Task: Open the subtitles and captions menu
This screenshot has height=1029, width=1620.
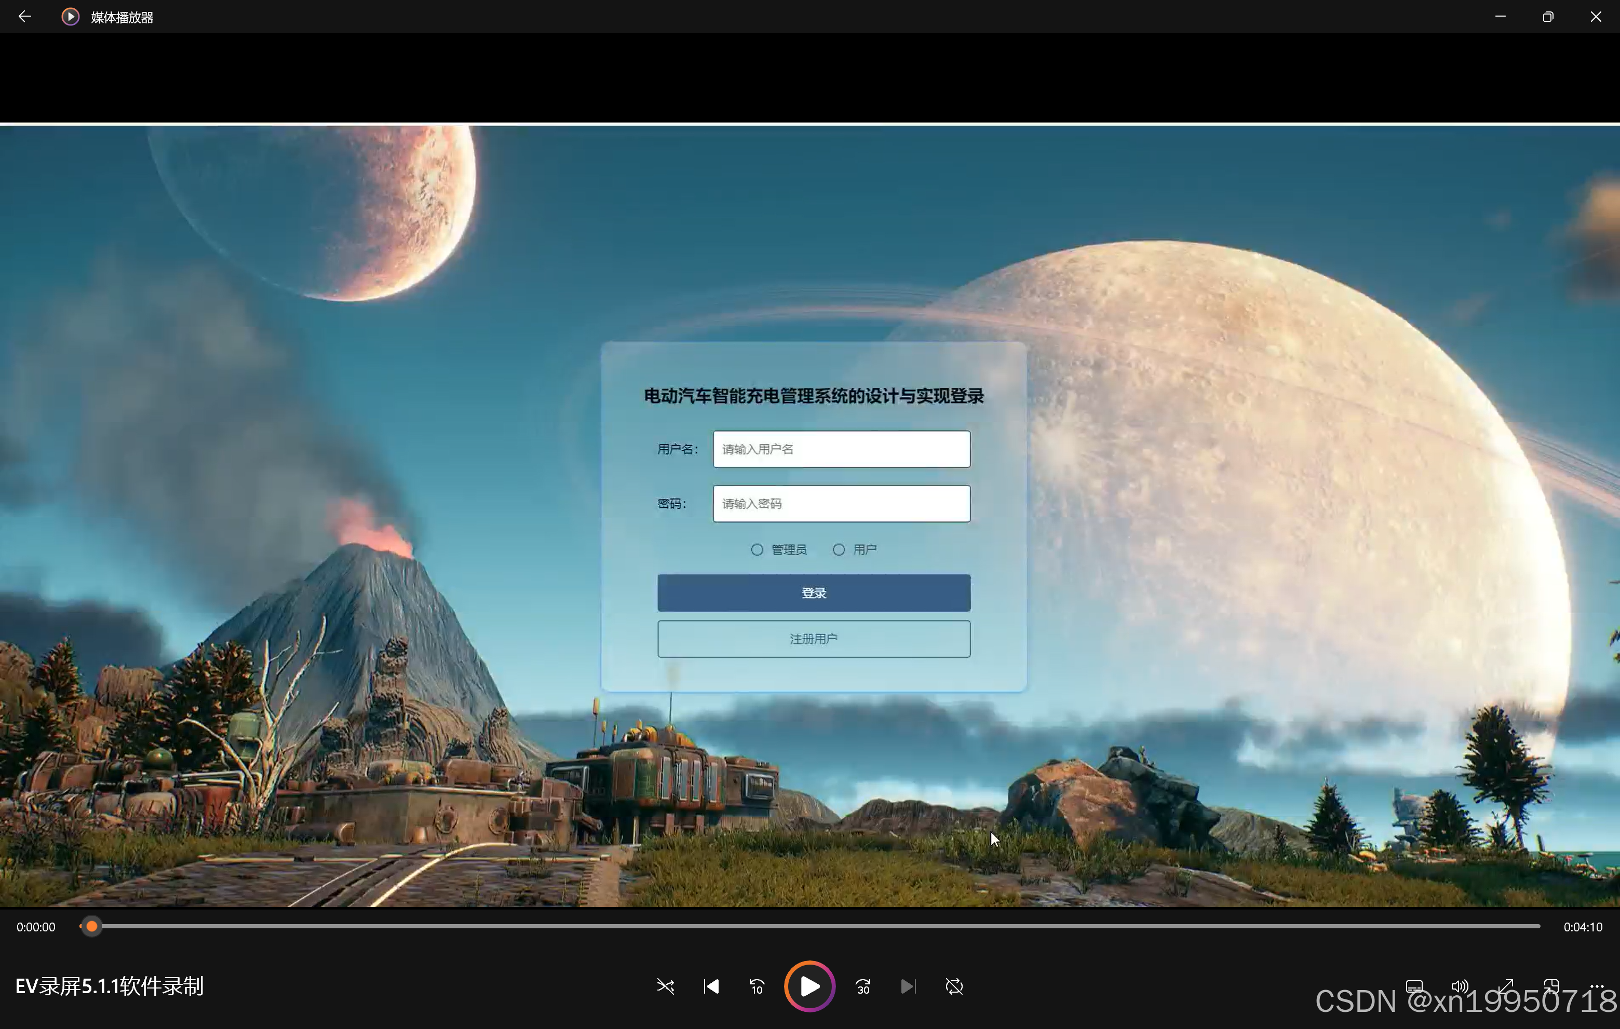Action: [1414, 986]
